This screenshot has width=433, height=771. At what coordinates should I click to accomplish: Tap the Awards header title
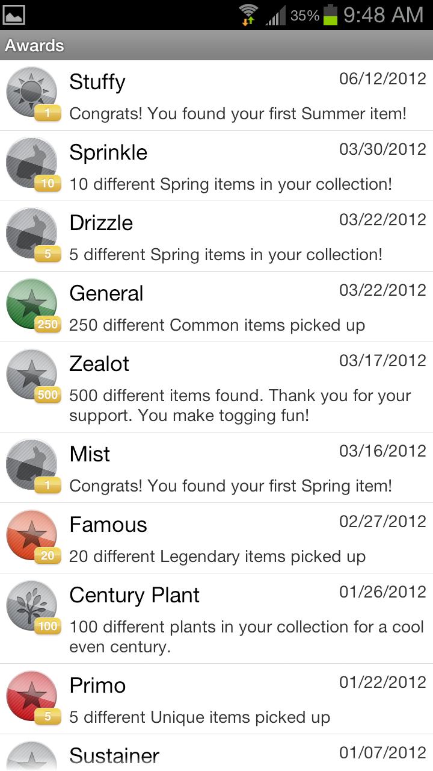point(34,46)
